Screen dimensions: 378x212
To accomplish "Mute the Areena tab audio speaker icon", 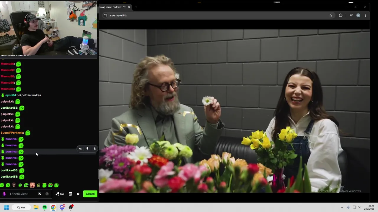I will pyautogui.click(x=124, y=7).
